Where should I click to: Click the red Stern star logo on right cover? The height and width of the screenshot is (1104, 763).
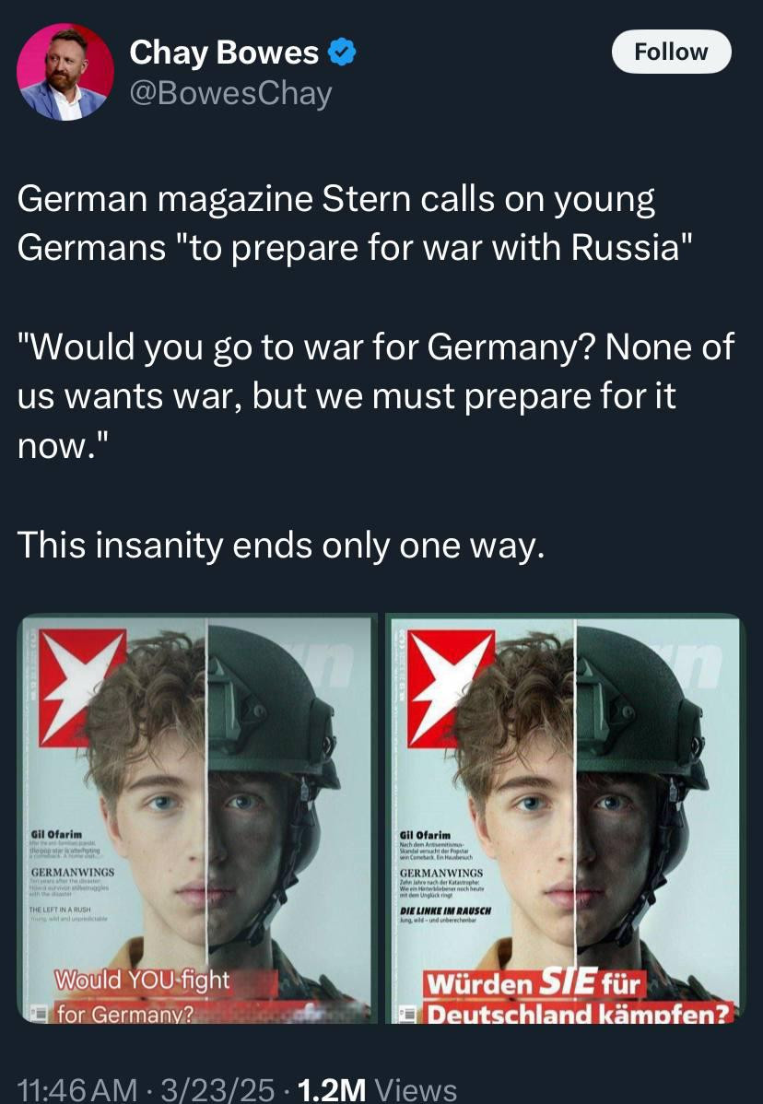coord(451,687)
